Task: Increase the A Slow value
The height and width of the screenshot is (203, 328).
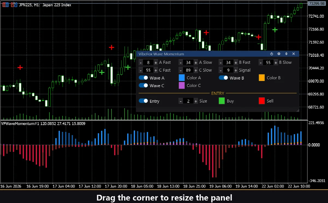Action: coord(196,63)
